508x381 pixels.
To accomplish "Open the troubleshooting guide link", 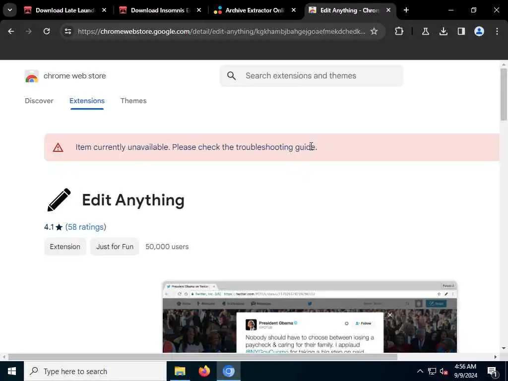I will point(276,147).
